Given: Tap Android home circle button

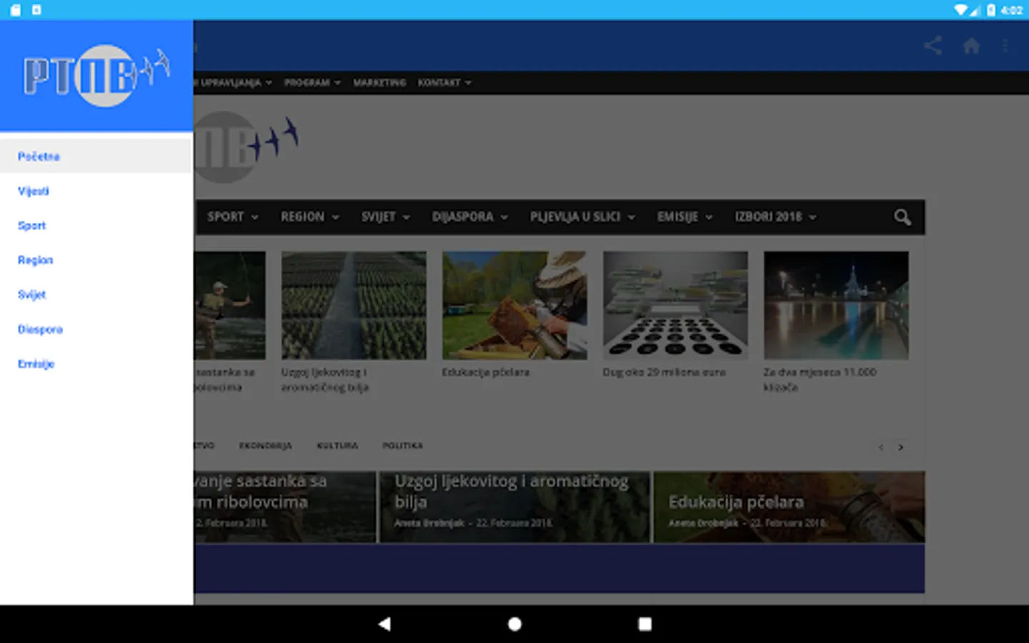Looking at the screenshot, I should click(514, 624).
